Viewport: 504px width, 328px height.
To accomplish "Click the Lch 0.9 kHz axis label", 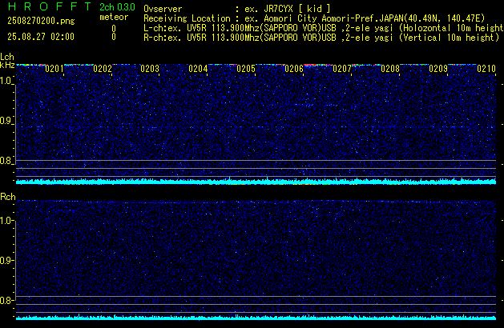I will 6,121.
